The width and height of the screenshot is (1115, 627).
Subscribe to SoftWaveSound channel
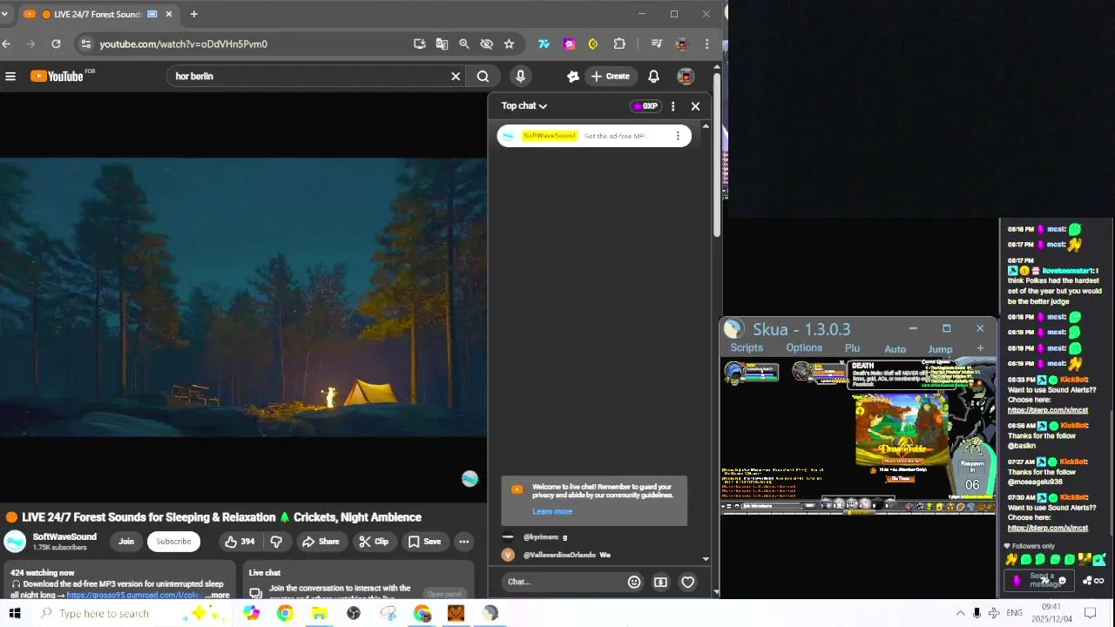tap(173, 542)
